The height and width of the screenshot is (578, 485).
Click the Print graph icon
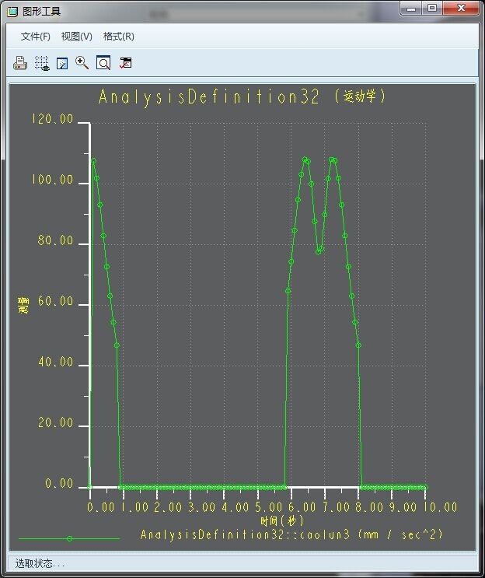coord(20,63)
